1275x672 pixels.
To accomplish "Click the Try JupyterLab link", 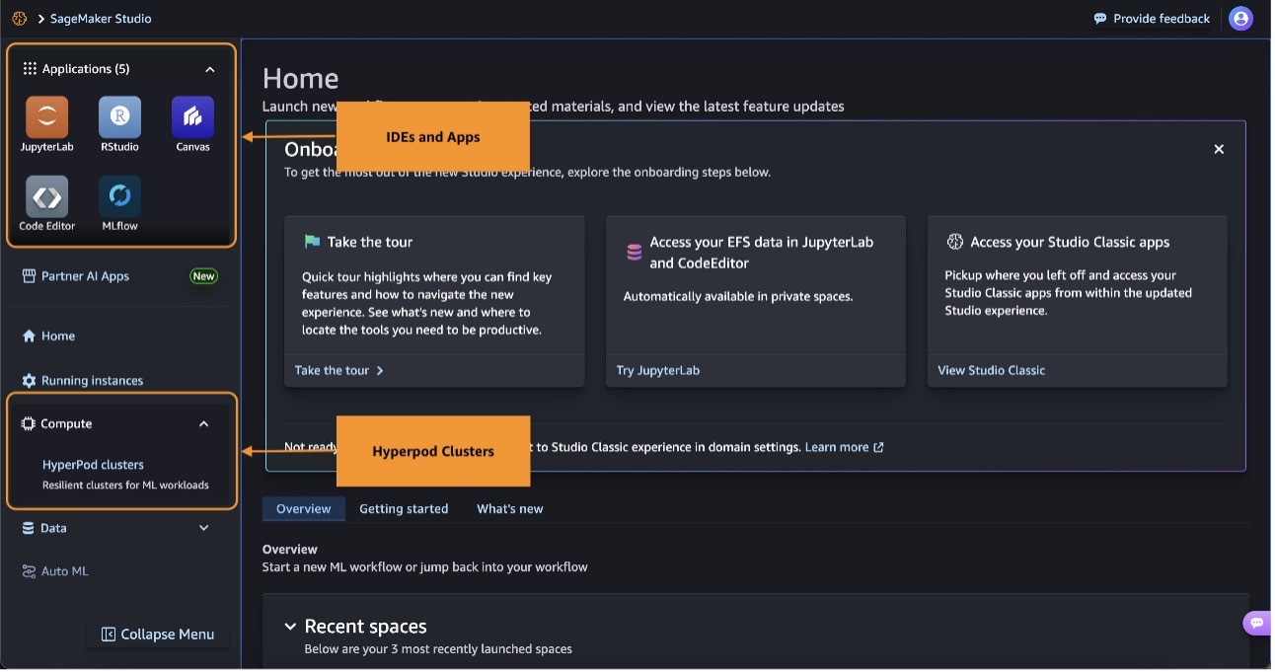I will tap(658, 371).
